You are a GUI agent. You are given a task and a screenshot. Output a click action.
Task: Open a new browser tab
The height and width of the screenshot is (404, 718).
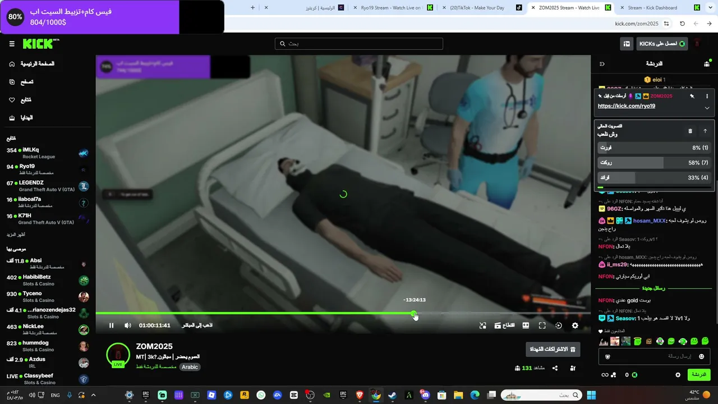tap(252, 8)
